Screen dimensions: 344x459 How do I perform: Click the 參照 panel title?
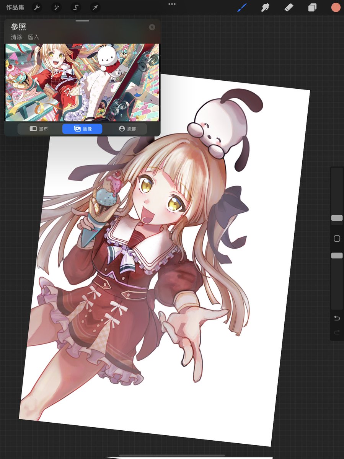(18, 27)
